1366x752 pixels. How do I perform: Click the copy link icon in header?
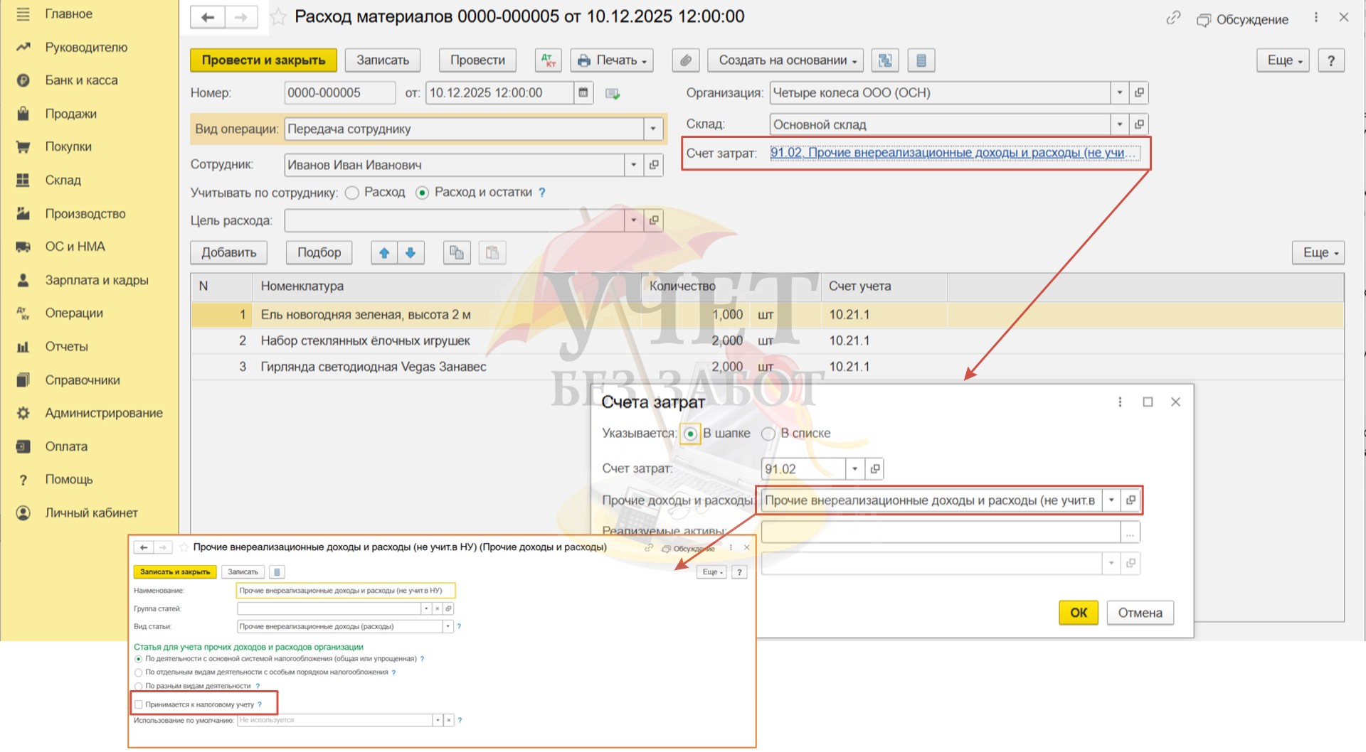pyautogui.click(x=1173, y=18)
